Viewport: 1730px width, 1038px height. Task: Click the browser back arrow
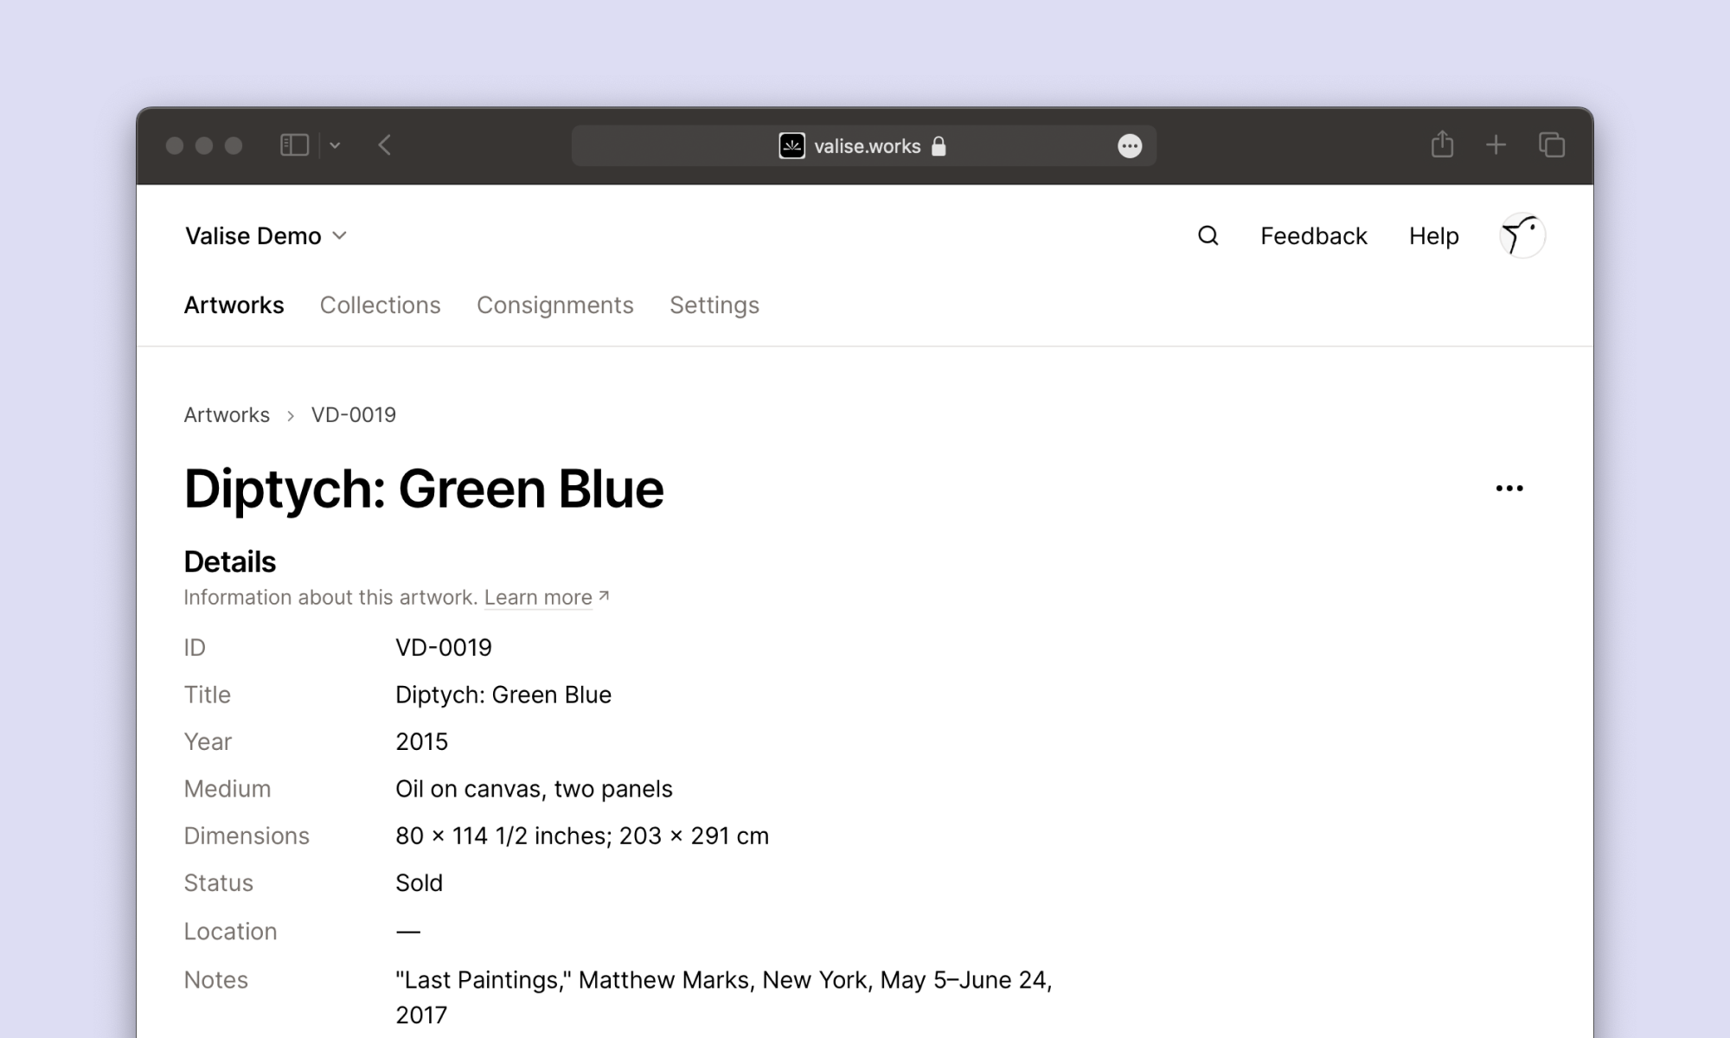(x=385, y=145)
